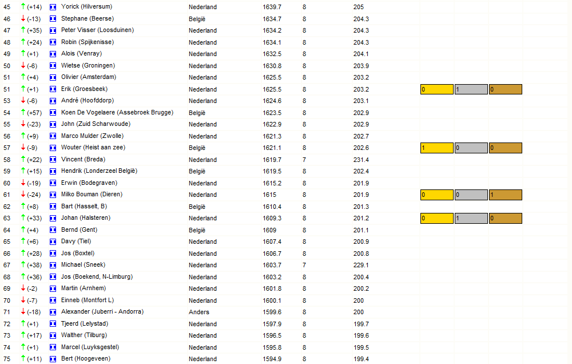The height and width of the screenshot is (364, 572).
Task: Click the green up arrow for Peter Visser
Action: (23, 30)
